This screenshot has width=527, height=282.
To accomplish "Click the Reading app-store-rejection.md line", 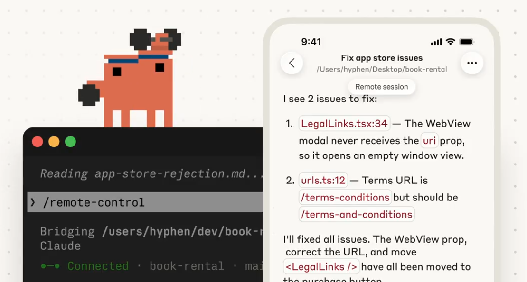I will click(151, 173).
